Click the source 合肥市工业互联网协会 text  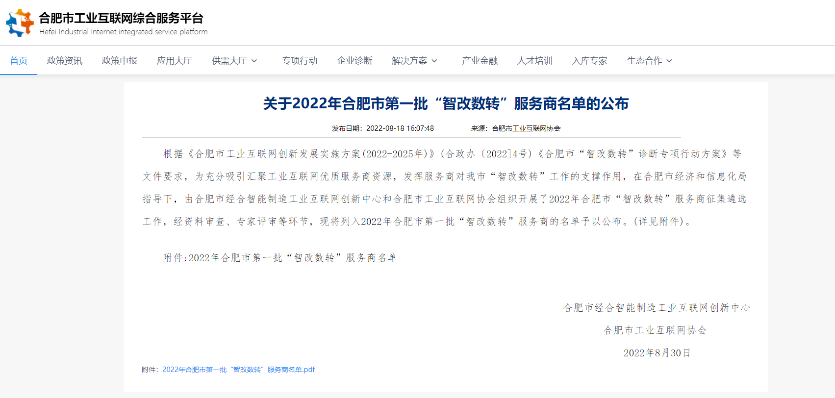pos(526,128)
